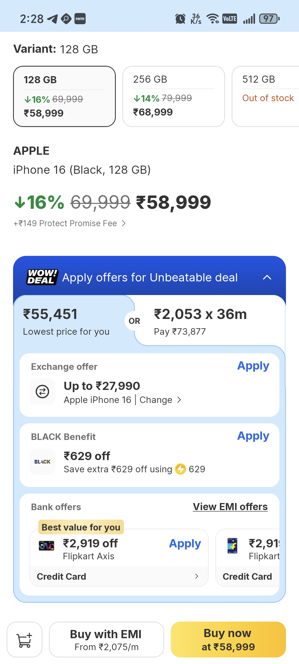Screen dimensions: 299x664
Task: Expand Flipkart Axis Credit Card details arrow
Action: (x=197, y=576)
